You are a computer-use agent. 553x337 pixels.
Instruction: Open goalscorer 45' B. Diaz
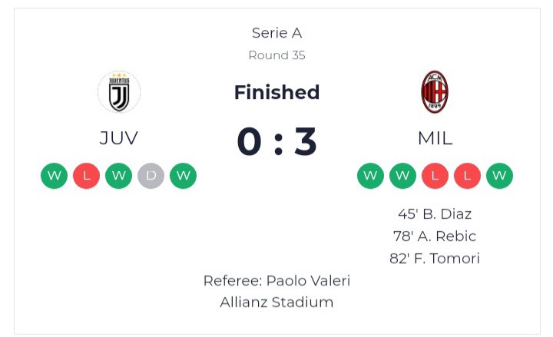click(x=435, y=214)
